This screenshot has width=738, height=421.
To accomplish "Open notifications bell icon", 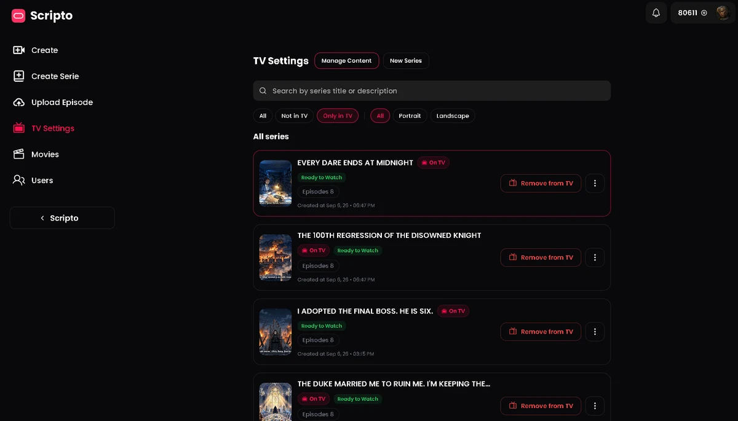I will tap(656, 13).
